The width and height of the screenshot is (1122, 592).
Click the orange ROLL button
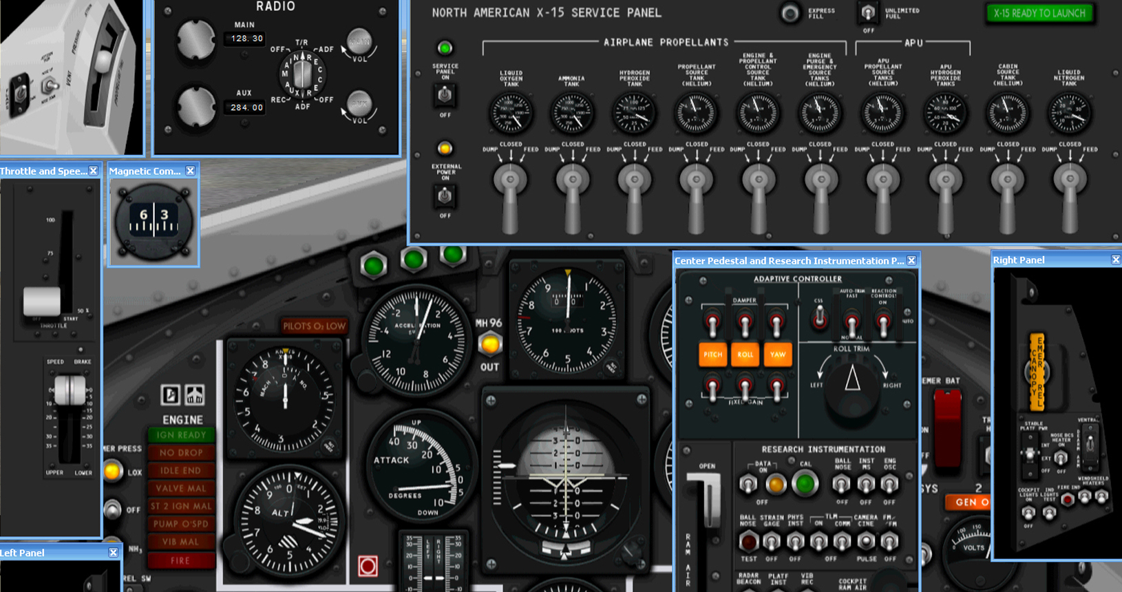tap(745, 355)
